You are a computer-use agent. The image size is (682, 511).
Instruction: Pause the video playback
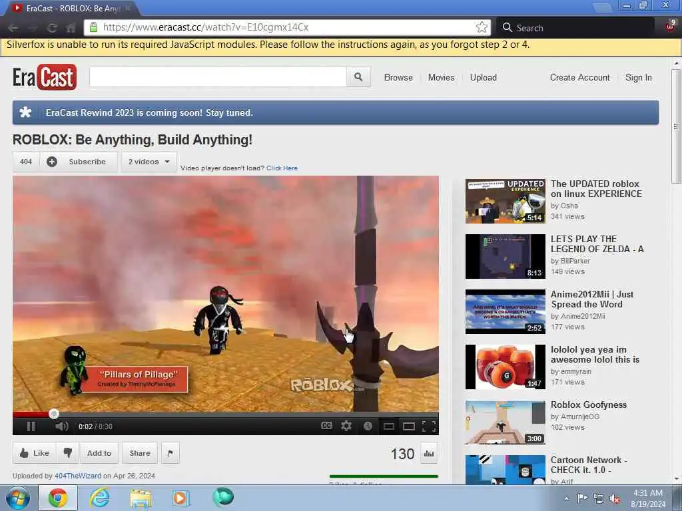(x=31, y=426)
